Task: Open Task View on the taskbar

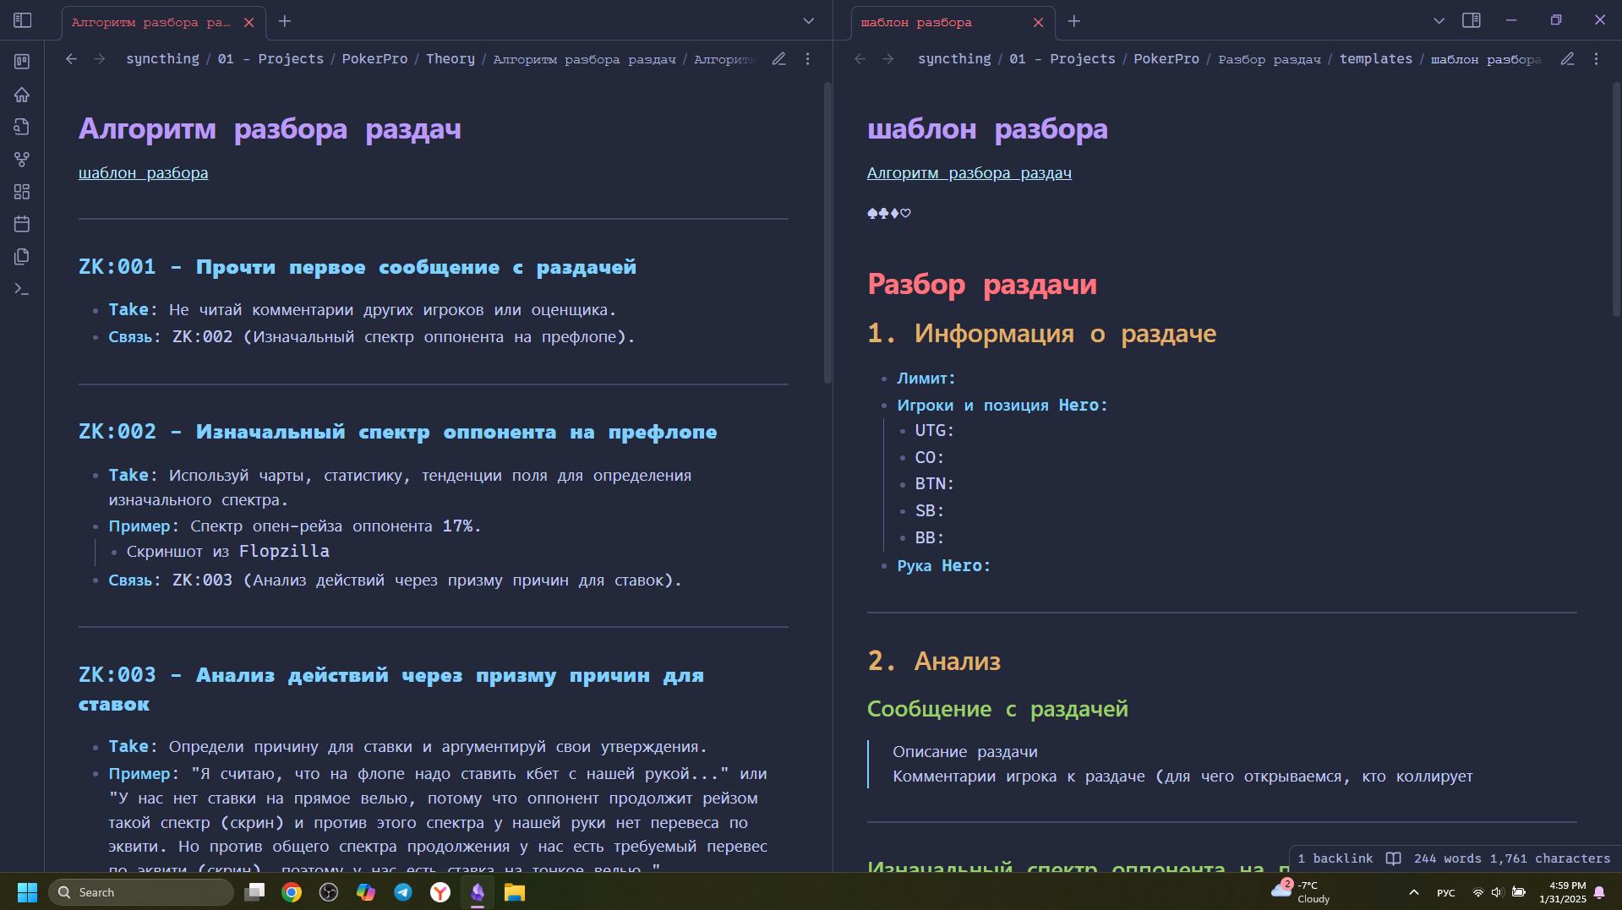Action: [x=254, y=892]
